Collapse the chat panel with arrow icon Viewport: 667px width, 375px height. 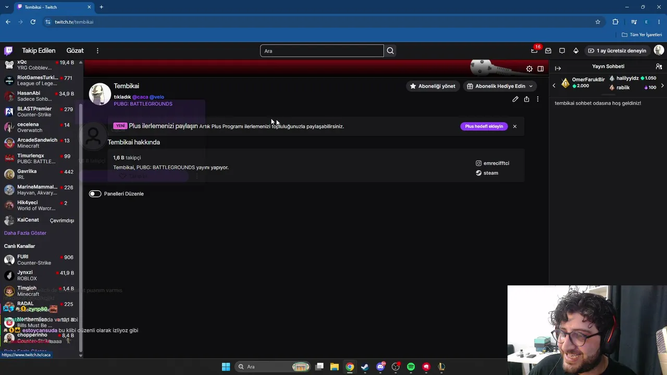558,68
